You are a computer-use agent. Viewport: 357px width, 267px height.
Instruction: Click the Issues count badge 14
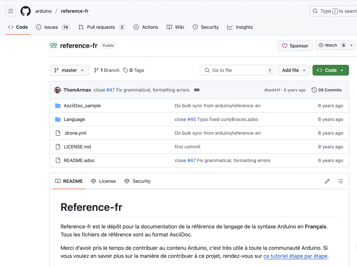[66, 27]
